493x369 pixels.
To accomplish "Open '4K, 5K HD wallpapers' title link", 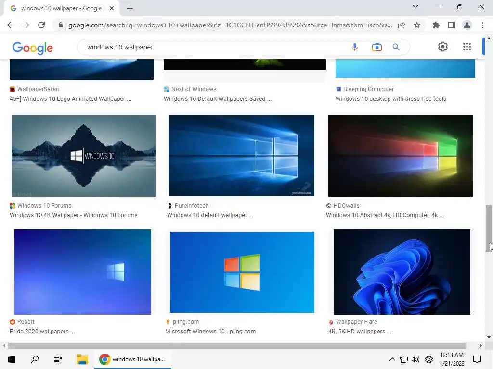I will [x=360, y=332].
